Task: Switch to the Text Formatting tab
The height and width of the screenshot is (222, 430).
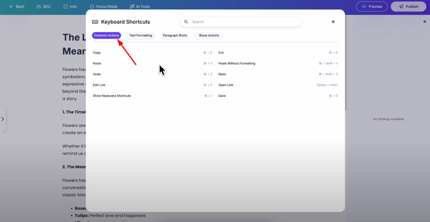Action: pos(141,36)
